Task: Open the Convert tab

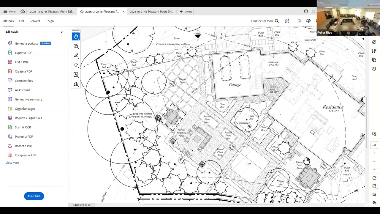Action: pos(35,21)
